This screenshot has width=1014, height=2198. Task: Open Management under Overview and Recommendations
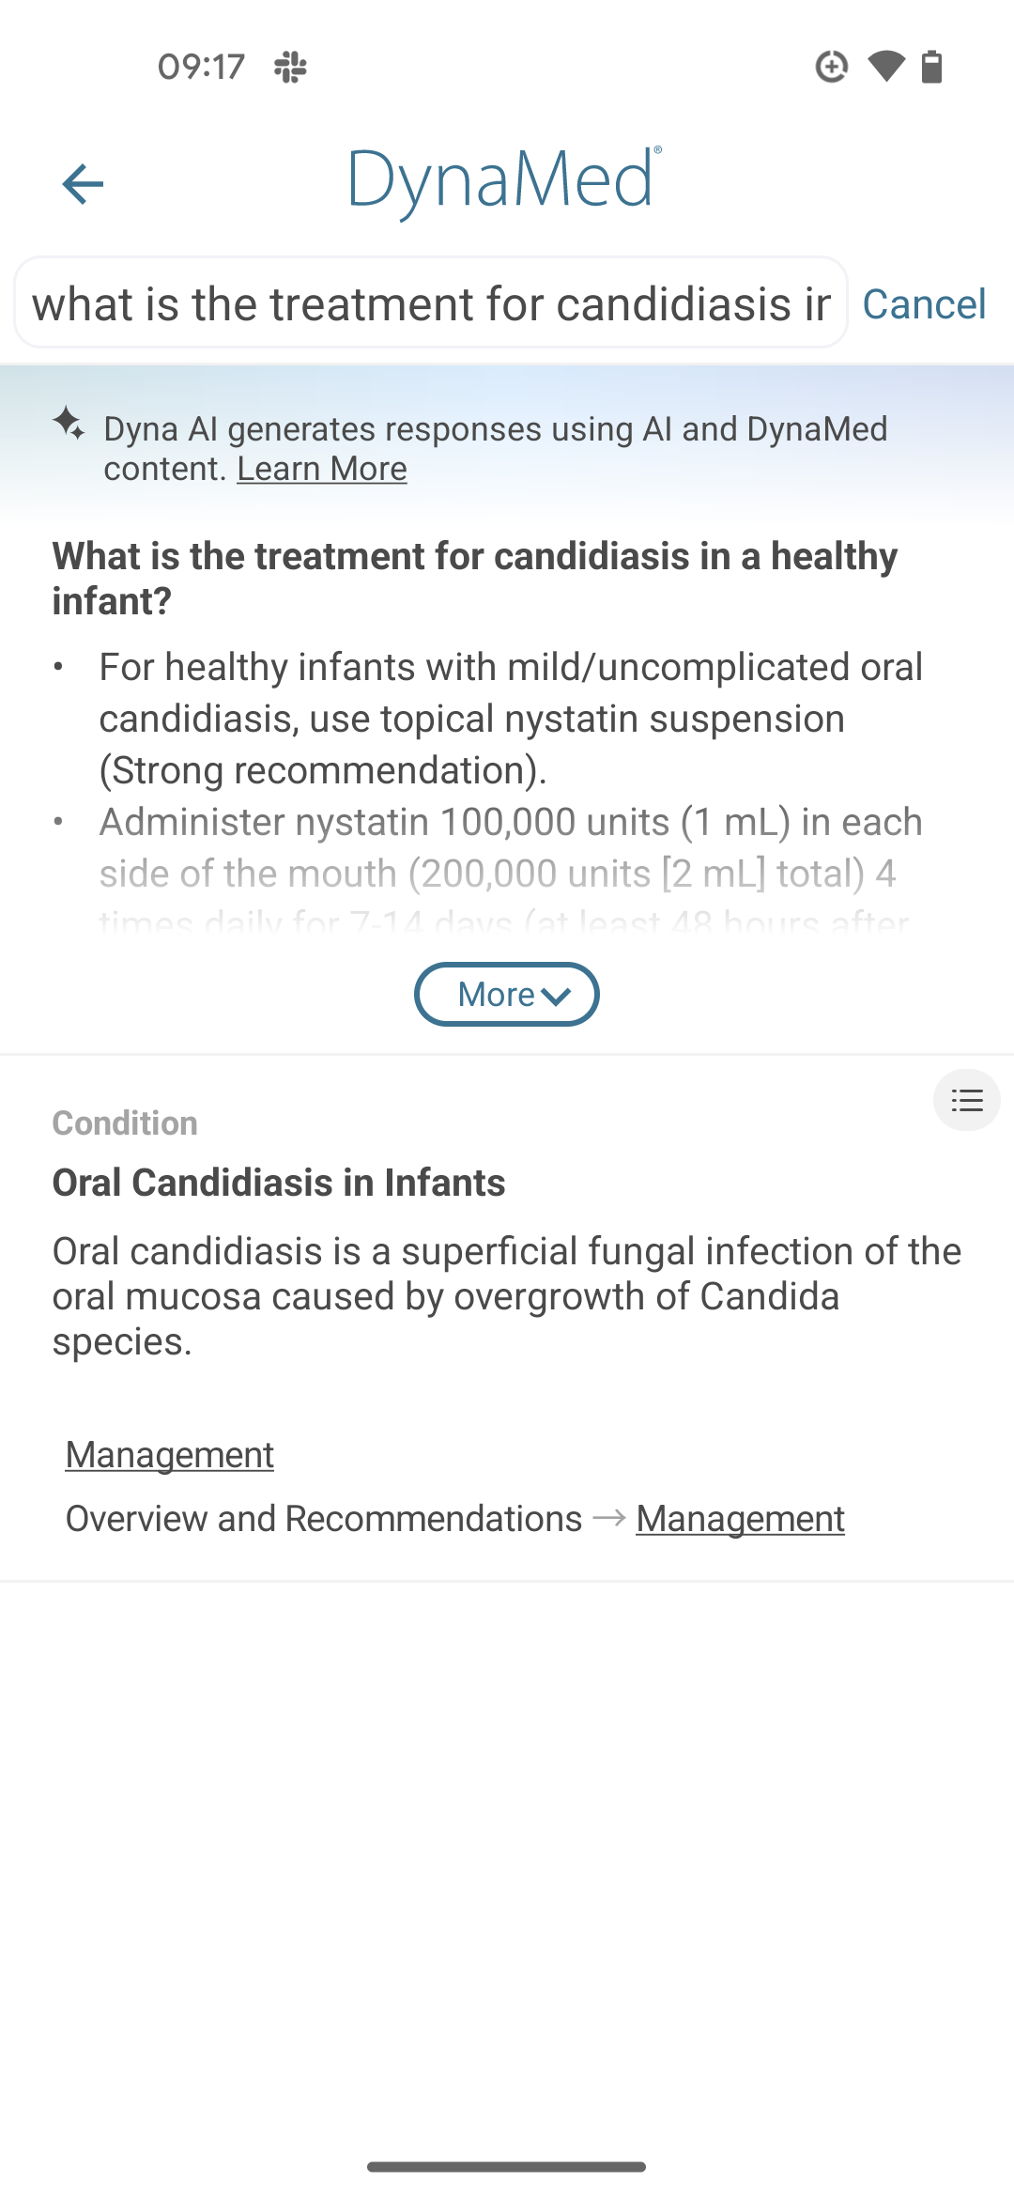point(740,1519)
